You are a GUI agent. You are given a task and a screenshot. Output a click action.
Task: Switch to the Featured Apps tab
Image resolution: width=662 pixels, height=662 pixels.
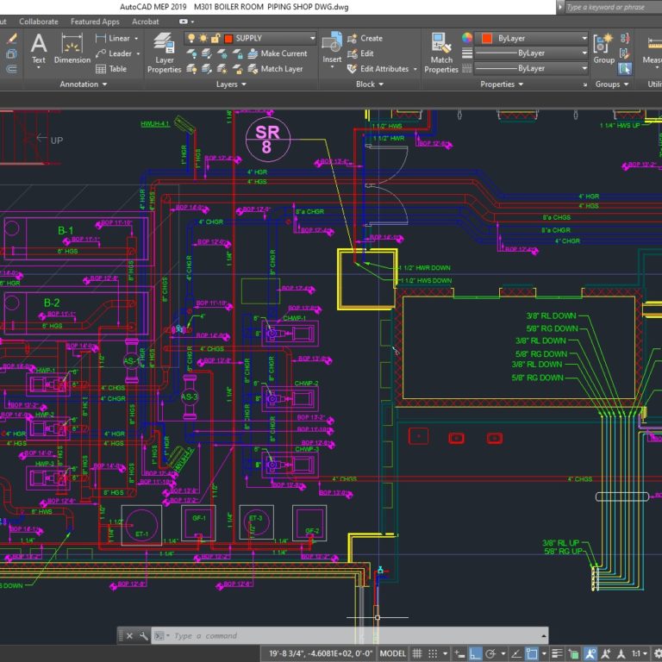[95, 22]
